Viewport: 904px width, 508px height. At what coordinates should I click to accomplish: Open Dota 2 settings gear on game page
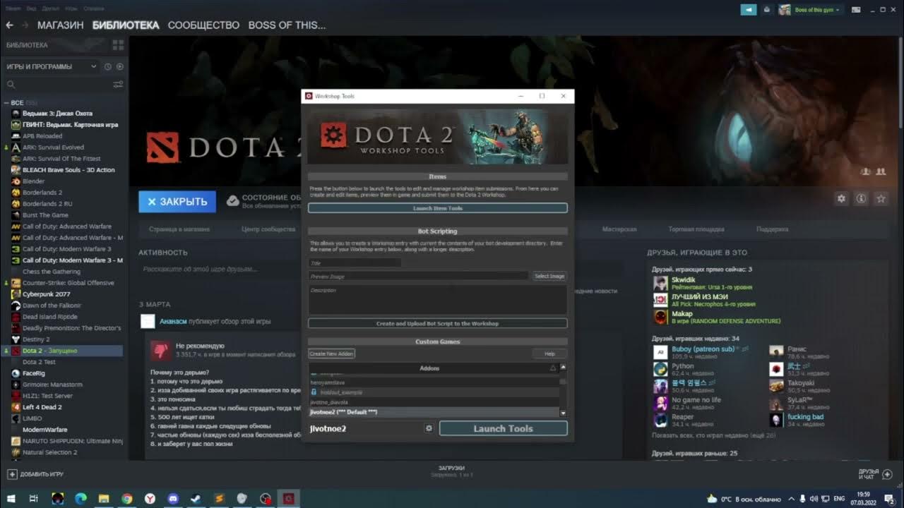(841, 199)
